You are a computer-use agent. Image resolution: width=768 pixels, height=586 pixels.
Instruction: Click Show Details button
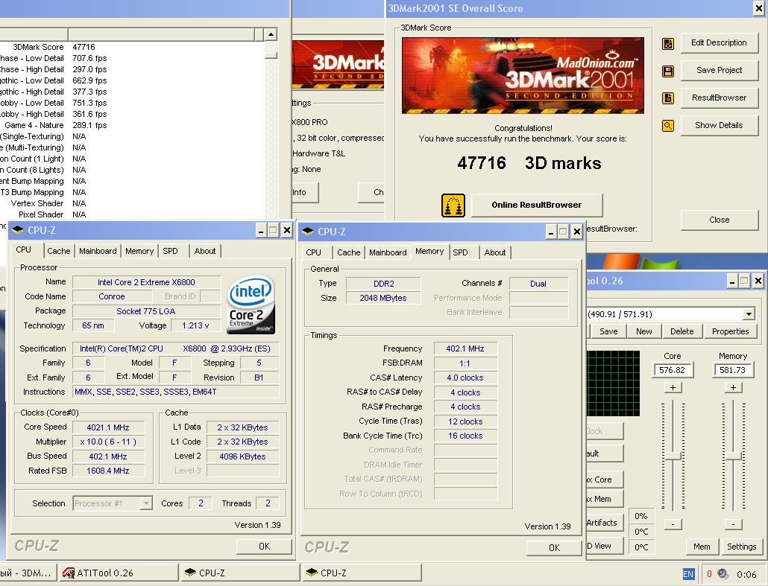click(x=719, y=125)
